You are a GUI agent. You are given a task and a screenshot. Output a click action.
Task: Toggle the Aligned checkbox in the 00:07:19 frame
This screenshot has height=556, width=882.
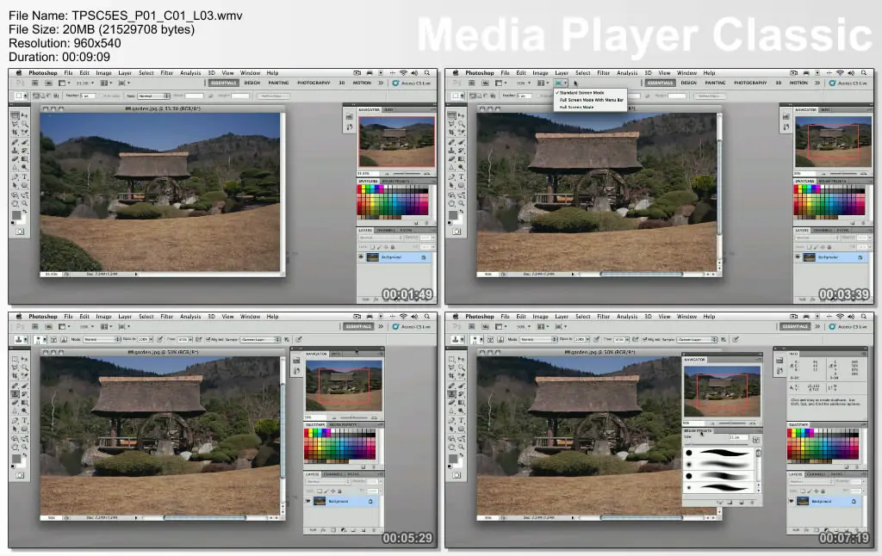[x=644, y=340]
